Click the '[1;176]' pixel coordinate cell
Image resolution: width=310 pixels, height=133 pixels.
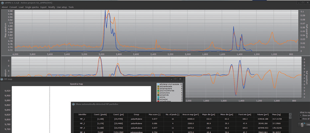[101, 123]
